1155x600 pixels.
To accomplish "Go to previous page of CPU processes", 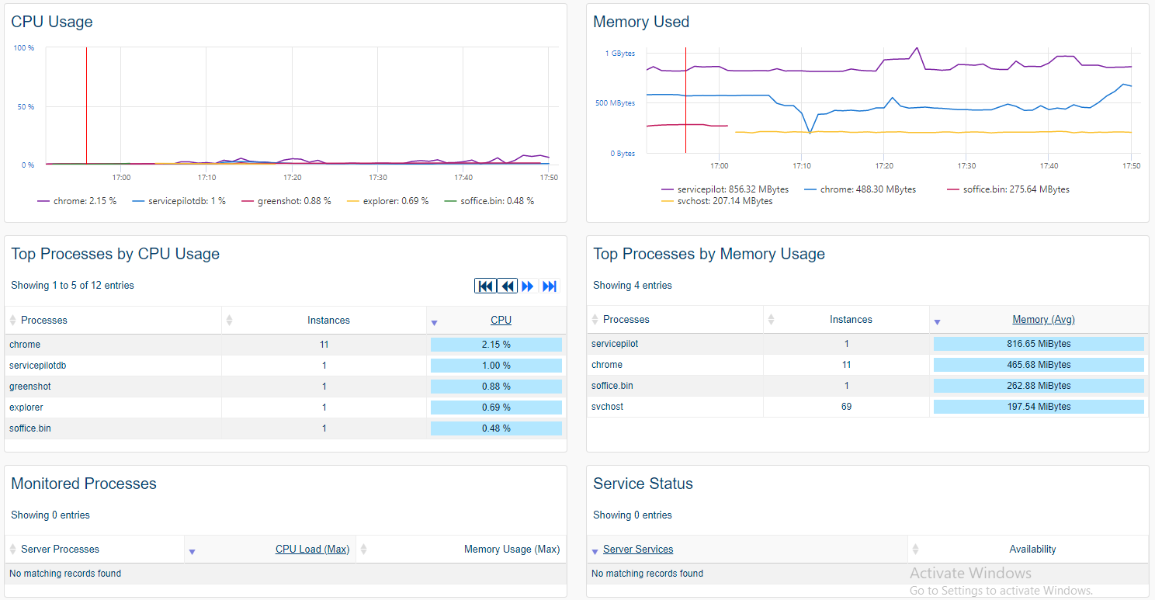I will (x=508, y=286).
